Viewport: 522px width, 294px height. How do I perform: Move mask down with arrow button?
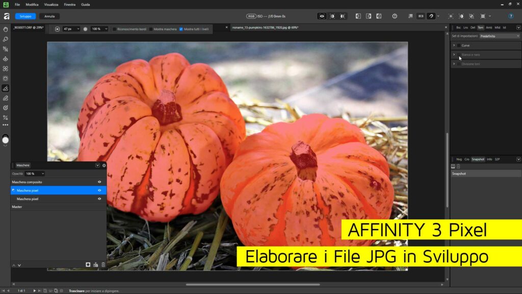point(19,265)
